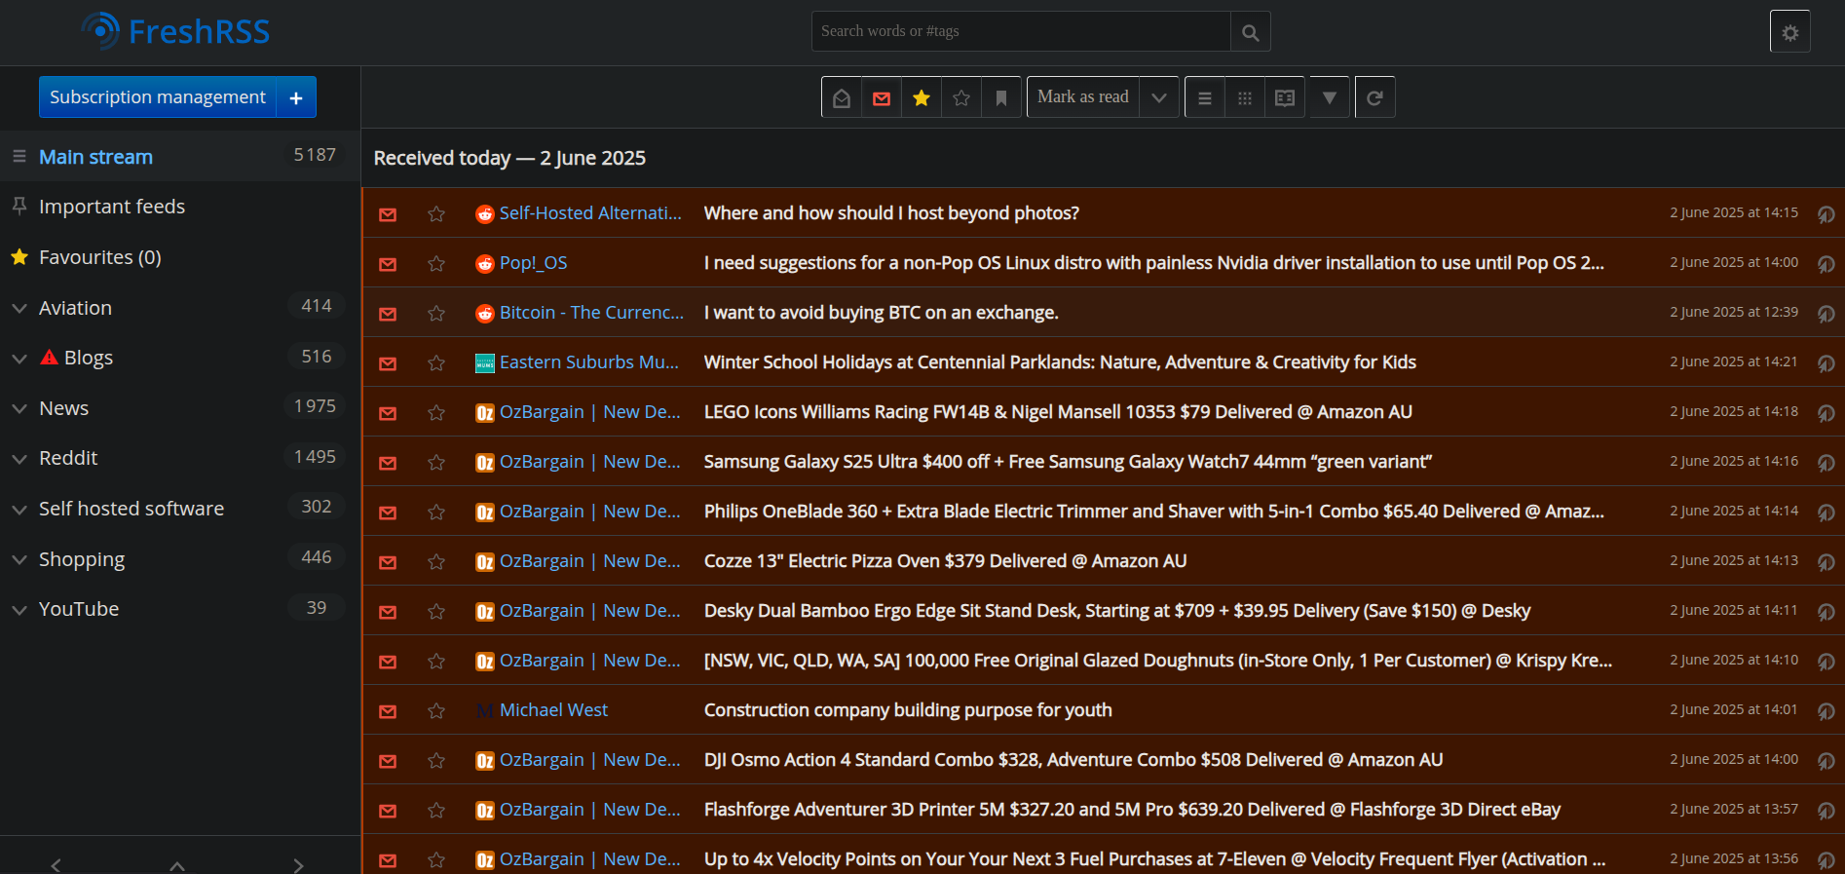This screenshot has height=874, width=1845.
Task: Open Subscription management
Action: [x=158, y=97]
